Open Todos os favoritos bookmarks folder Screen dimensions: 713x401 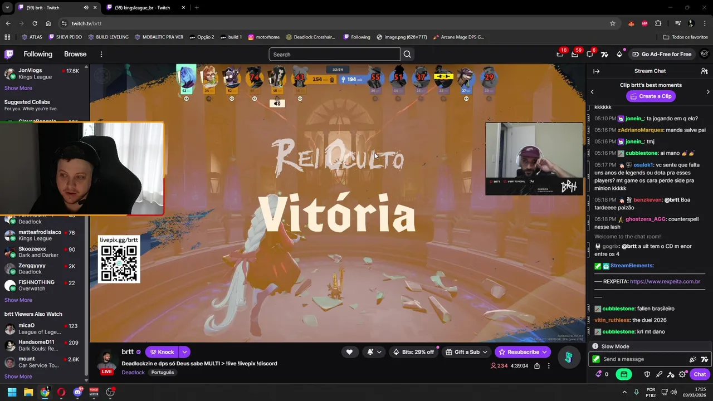(x=686, y=37)
